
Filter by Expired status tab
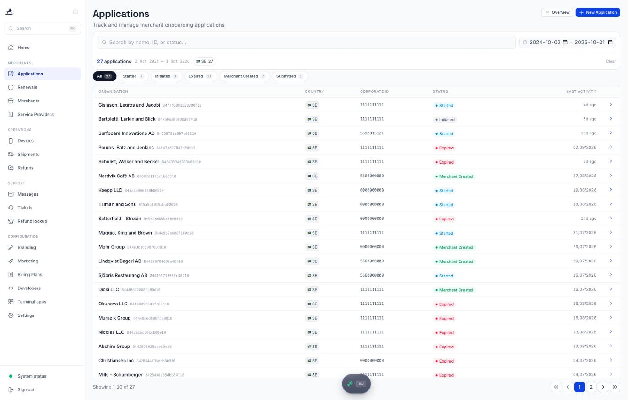click(x=201, y=76)
